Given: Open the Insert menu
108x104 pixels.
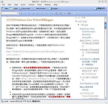Looking at the screenshot, I should coord(23,5).
